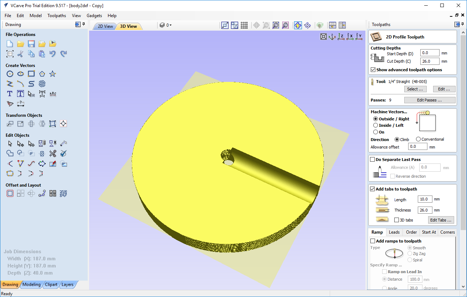Open the Start At tab

tap(429, 232)
